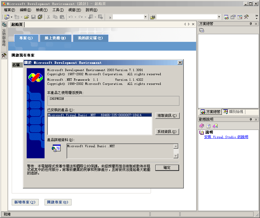The width and height of the screenshot is (260, 218).
Task: Click the Toolbox hammer icon in toolbar
Action: (x=247, y=17)
